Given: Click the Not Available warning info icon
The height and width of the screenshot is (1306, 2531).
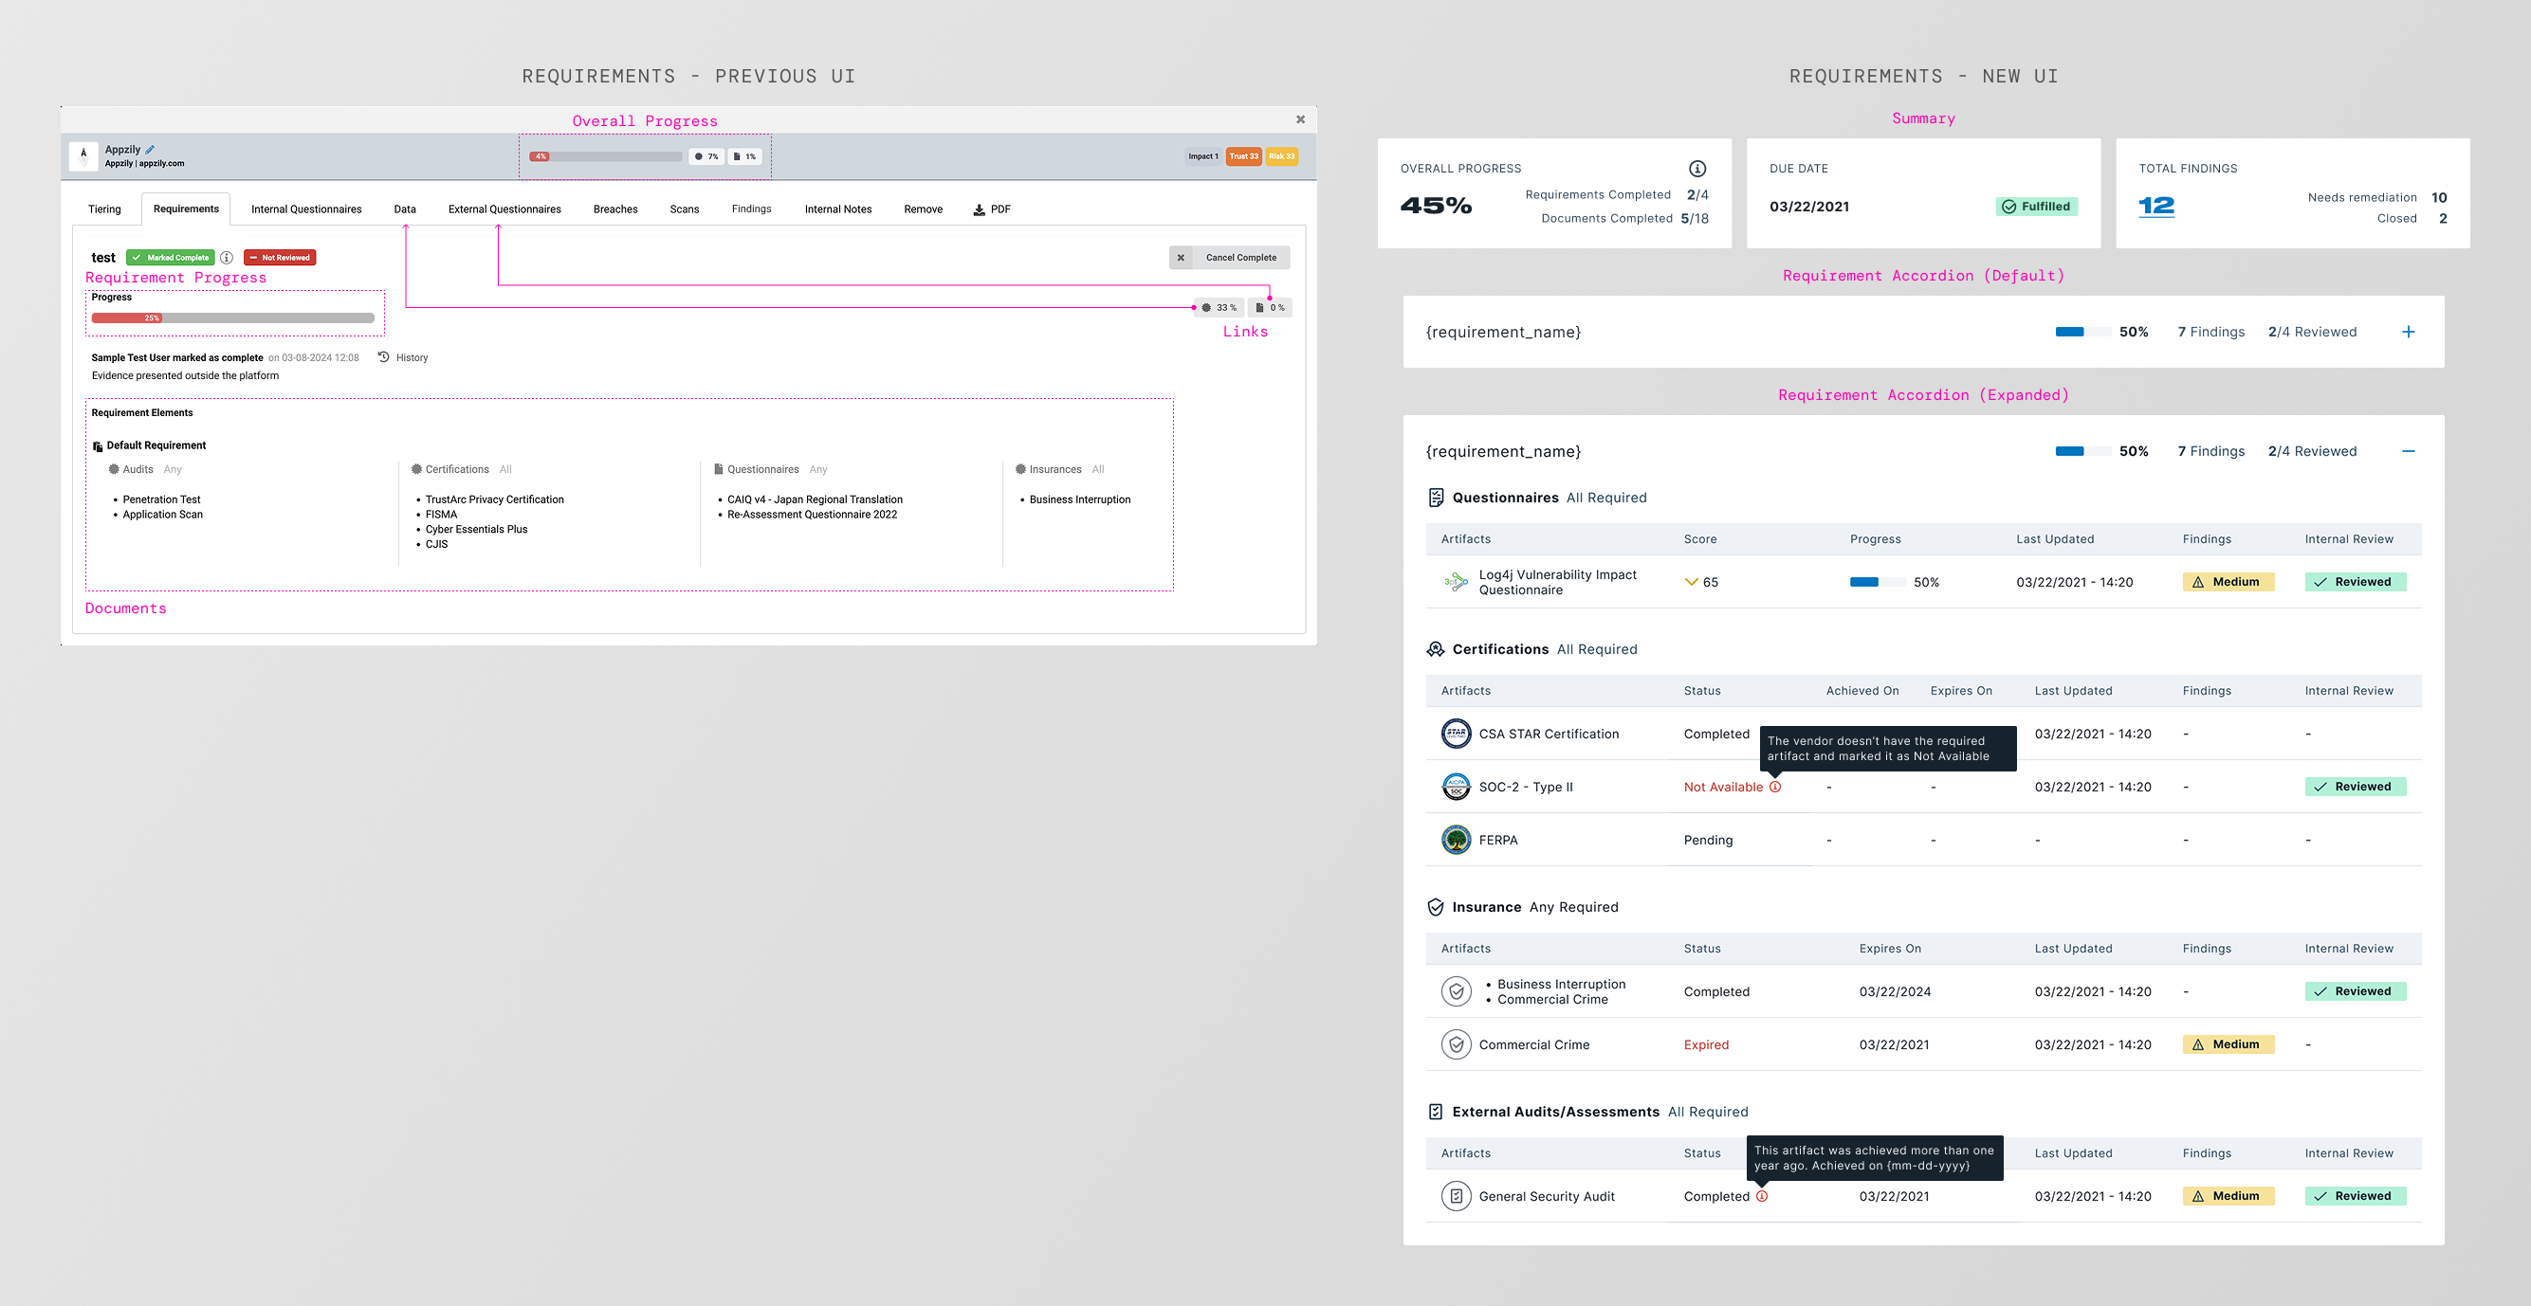Looking at the screenshot, I should coord(1774,787).
